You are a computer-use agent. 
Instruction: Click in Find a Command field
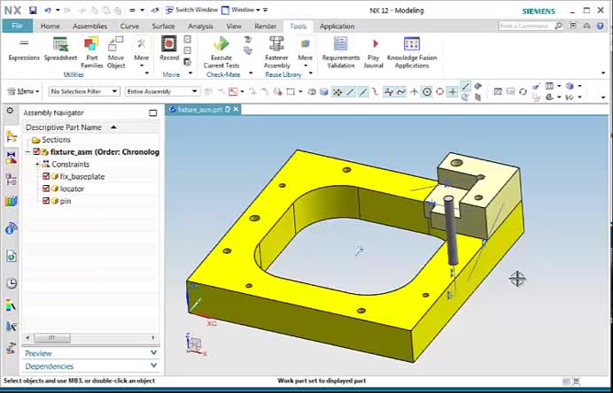pyautogui.click(x=527, y=26)
